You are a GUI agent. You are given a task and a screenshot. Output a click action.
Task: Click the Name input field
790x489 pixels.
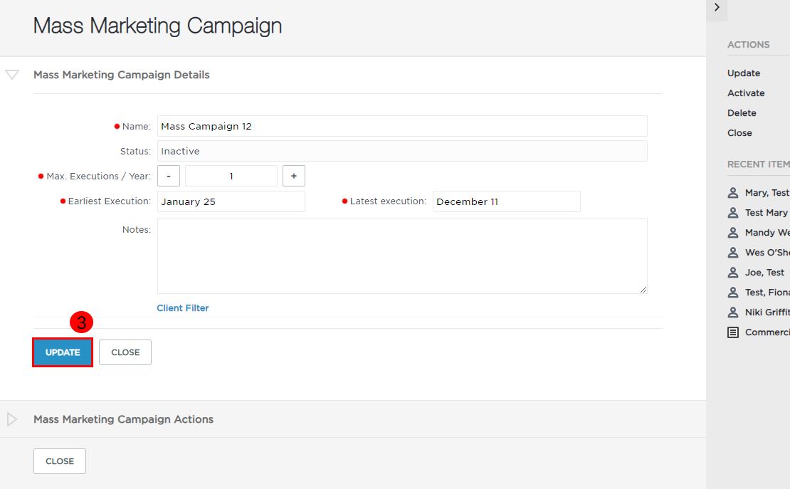[402, 126]
